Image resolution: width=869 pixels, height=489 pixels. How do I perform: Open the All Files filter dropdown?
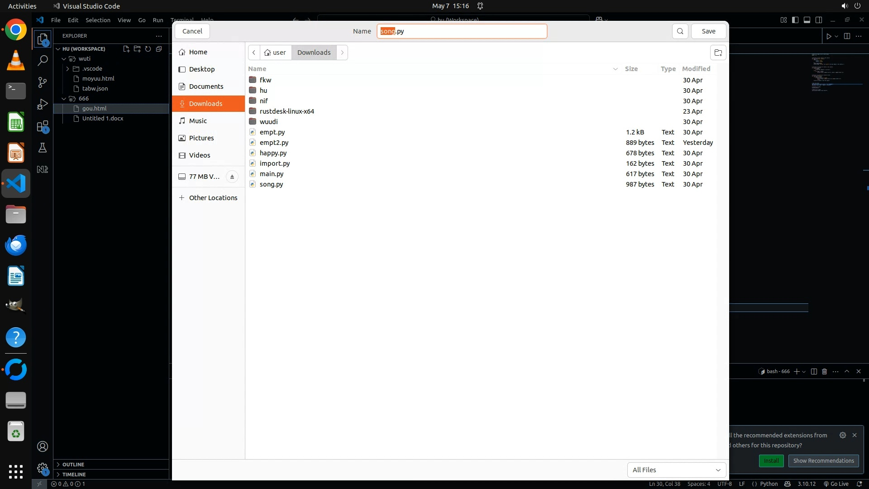[676, 470]
